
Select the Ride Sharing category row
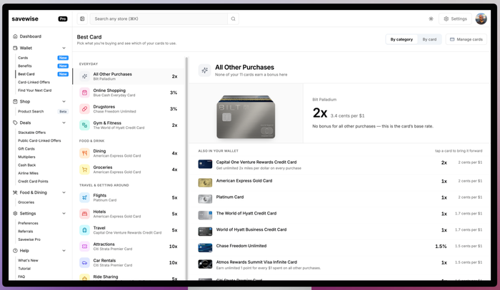pyautogui.click(x=129, y=277)
